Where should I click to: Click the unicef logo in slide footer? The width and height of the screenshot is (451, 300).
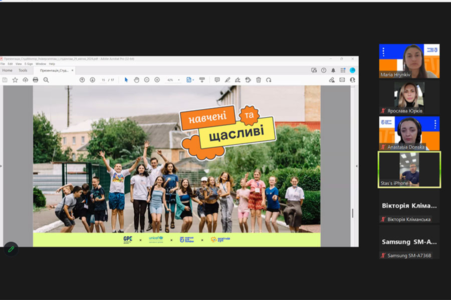[156, 239]
